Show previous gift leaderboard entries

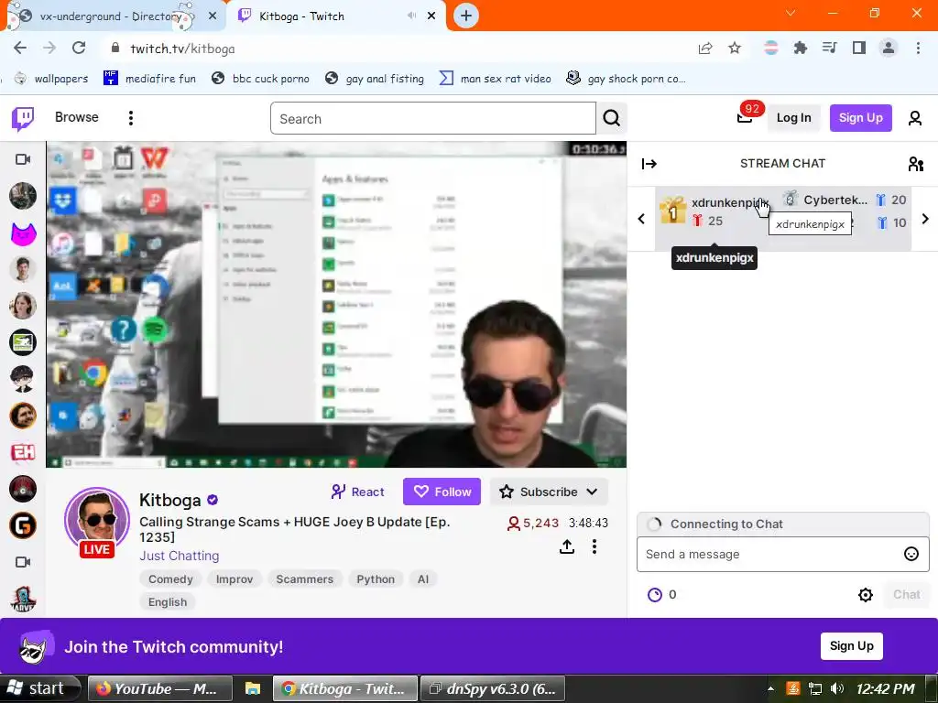641,219
